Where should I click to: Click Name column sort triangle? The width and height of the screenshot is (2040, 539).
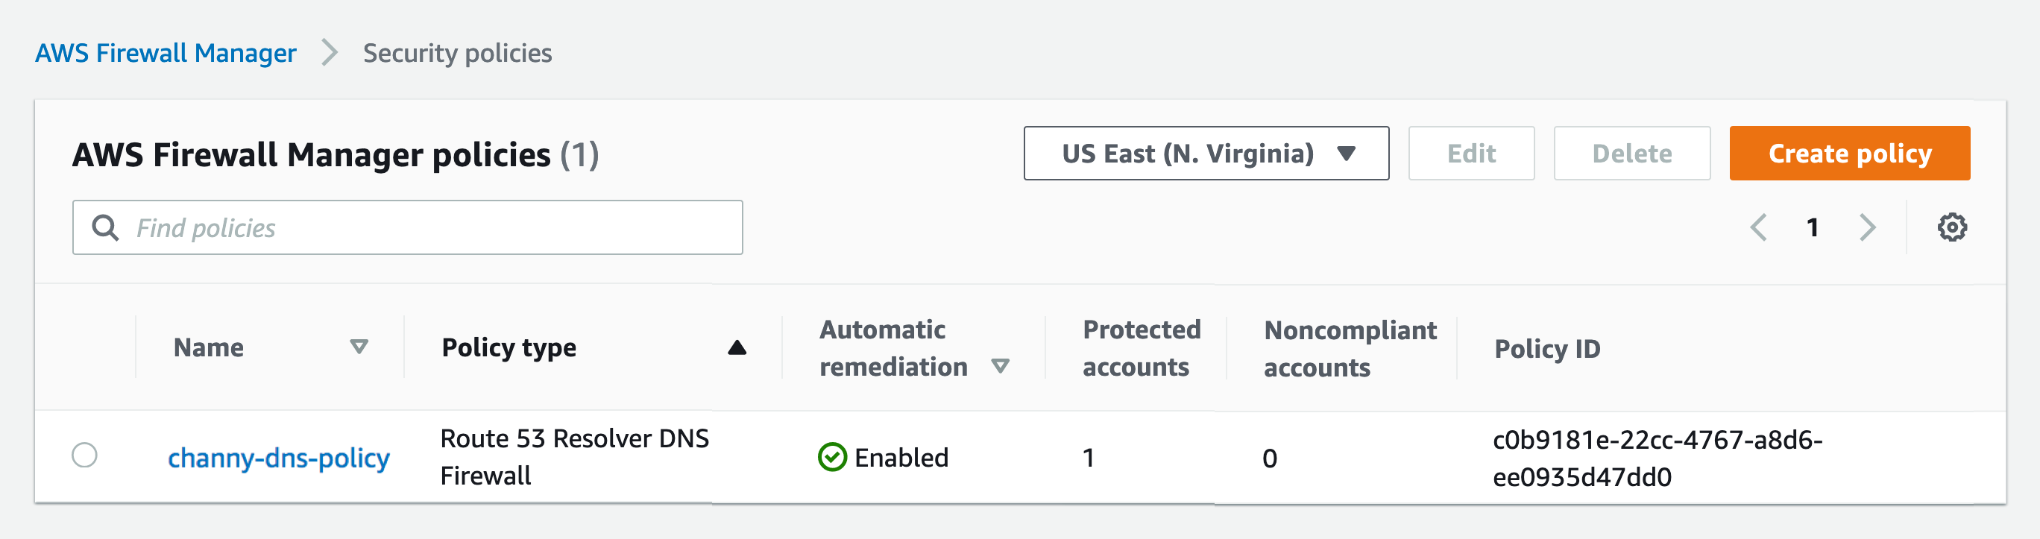click(359, 347)
